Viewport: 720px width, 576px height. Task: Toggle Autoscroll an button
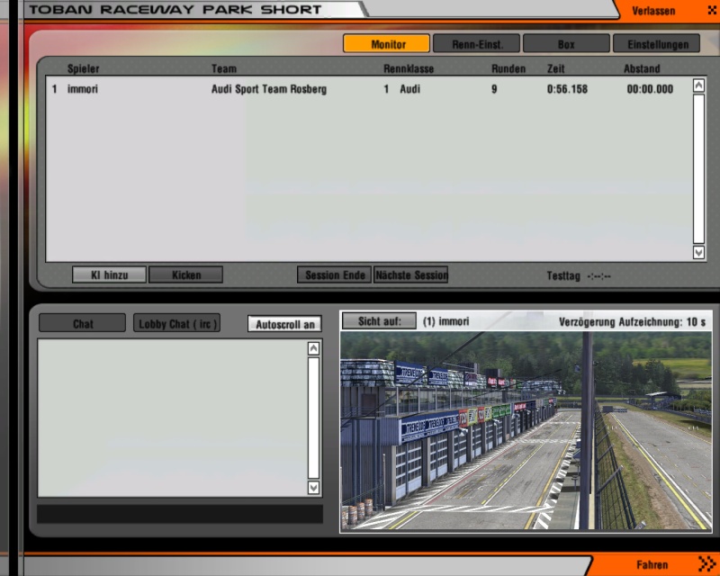pyautogui.click(x=284, y=324)
